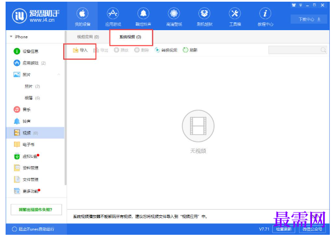Toggle 阻止iTunes自动运行 option
This screenshot has width=336, height=237.
coord(33,229)
